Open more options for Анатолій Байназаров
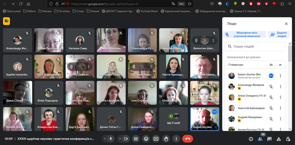Viewport: 295px width, 145px height. [280, 108]
